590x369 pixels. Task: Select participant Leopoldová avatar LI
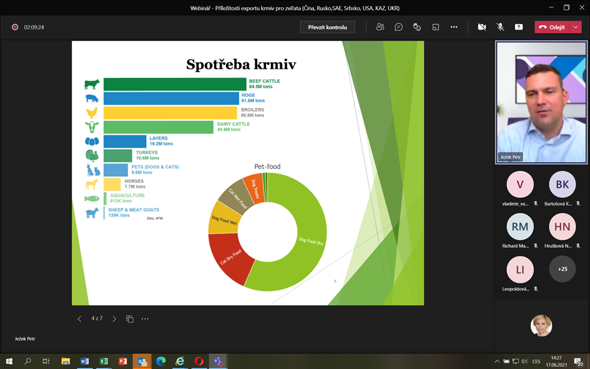click(x=520, y=269)
